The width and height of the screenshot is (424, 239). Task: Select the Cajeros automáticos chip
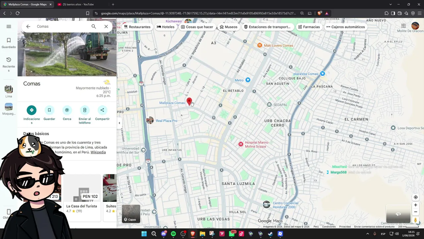[x=345, y=27]
